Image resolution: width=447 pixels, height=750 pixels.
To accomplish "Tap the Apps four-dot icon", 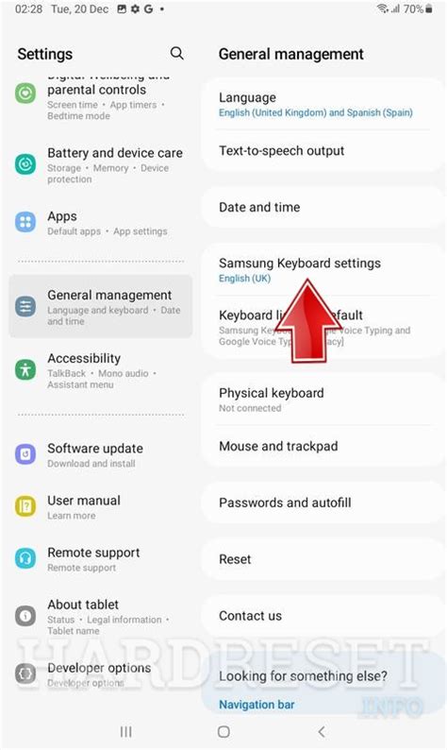I will coord(25,222).
